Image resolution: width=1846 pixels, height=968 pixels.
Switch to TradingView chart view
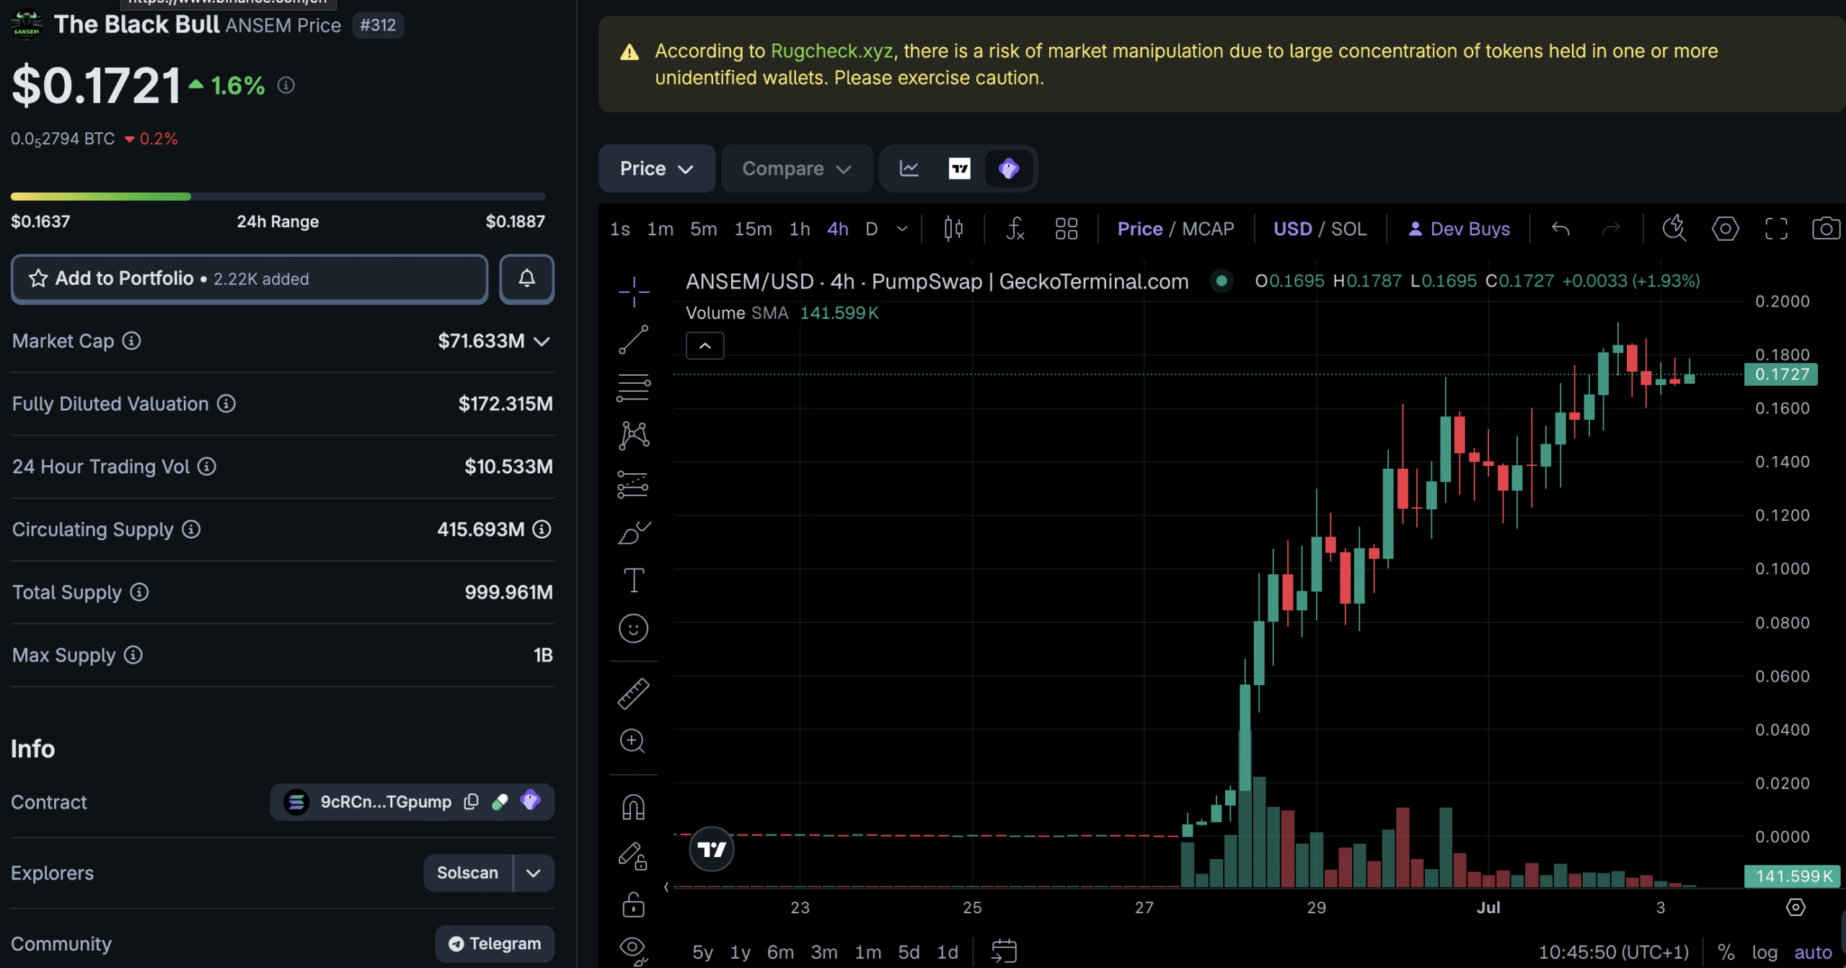(959, 168)
